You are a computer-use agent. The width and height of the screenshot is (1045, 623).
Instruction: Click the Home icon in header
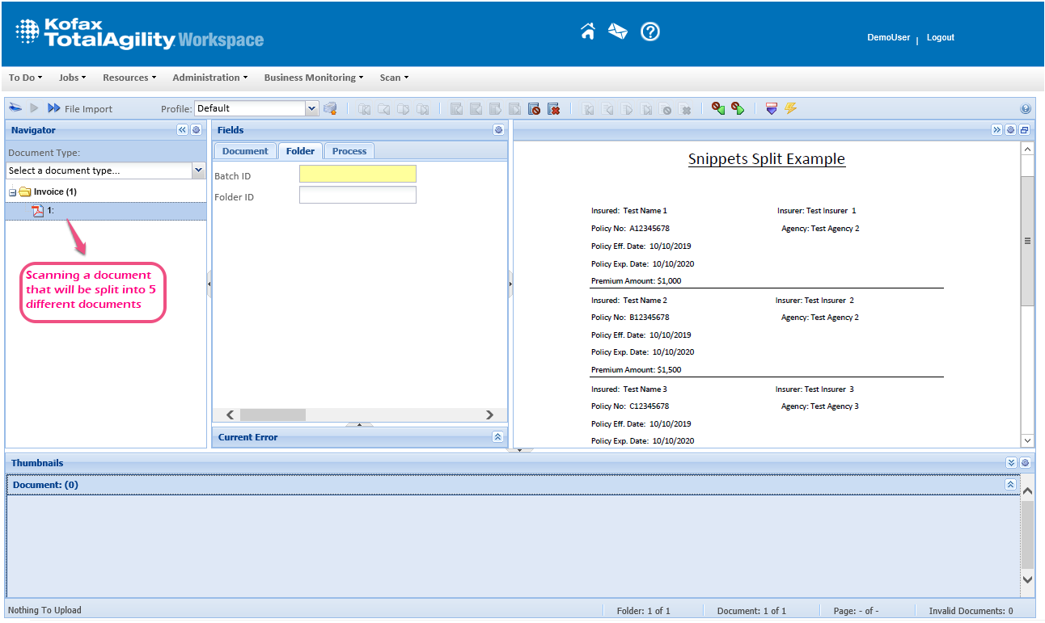[588, 32]
